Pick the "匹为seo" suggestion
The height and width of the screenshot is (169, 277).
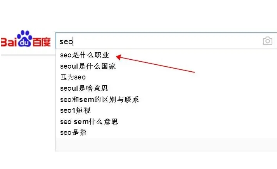(73, 78)
